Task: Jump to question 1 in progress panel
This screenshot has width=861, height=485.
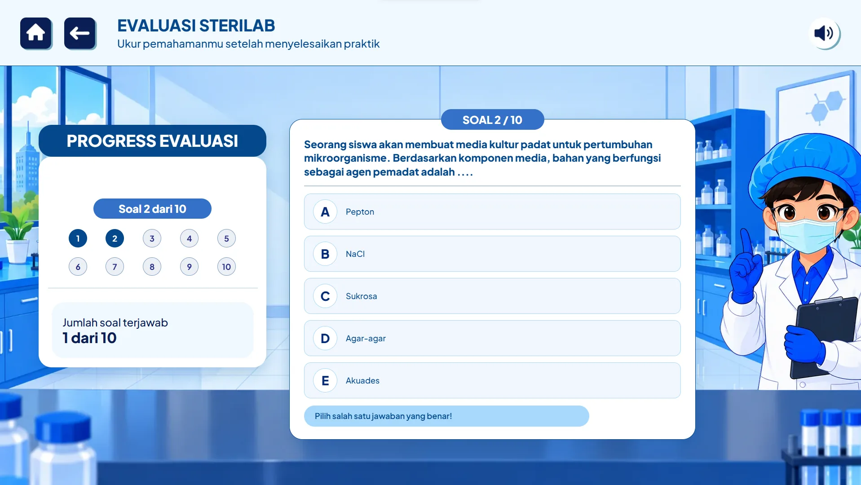Action: pyautogui.click(x=78, y=238)
